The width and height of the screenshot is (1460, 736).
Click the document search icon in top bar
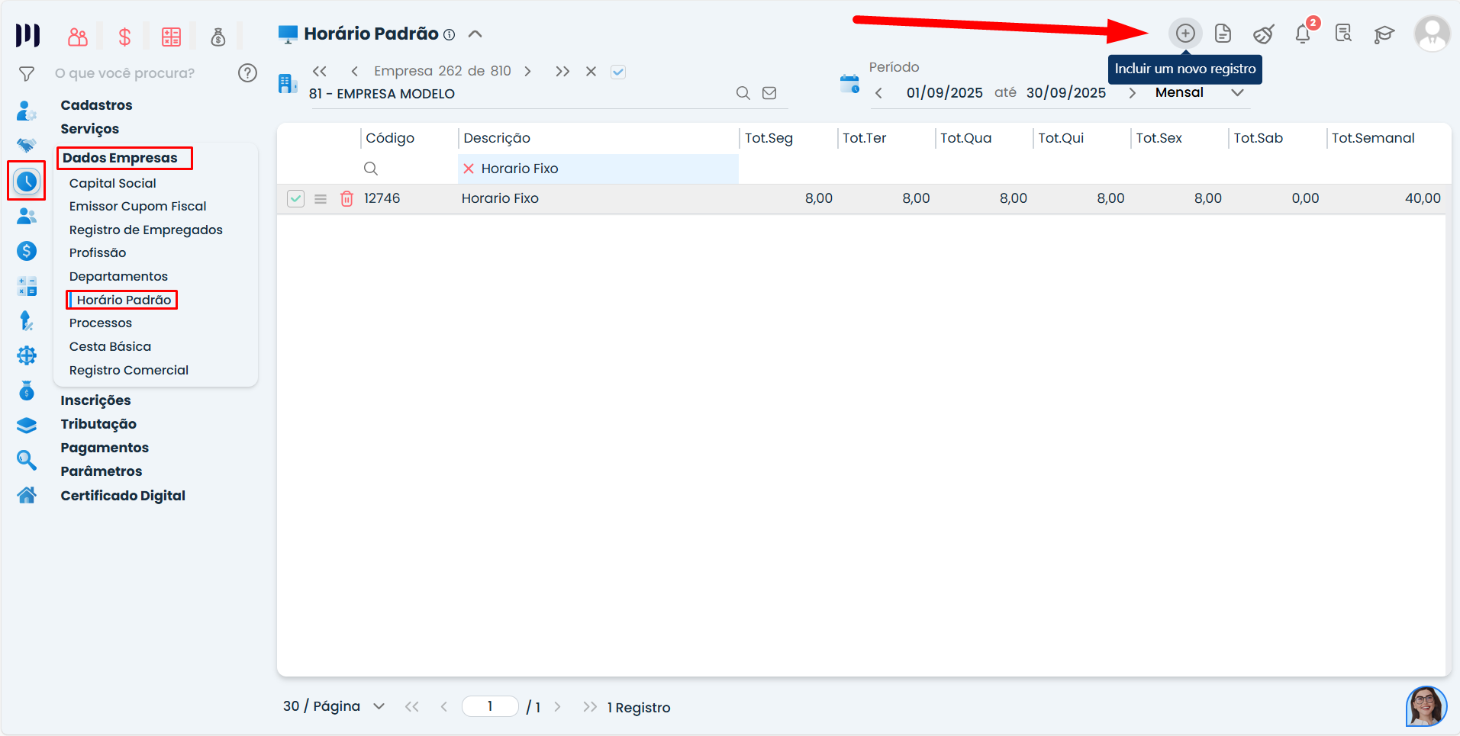click(1343, 34)
